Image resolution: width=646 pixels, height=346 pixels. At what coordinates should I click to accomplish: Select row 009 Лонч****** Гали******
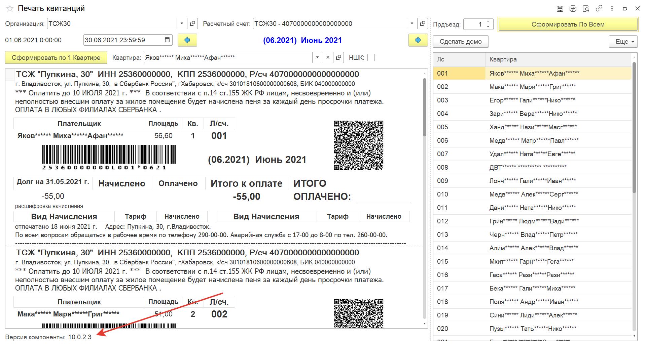[x=532, y=181]
